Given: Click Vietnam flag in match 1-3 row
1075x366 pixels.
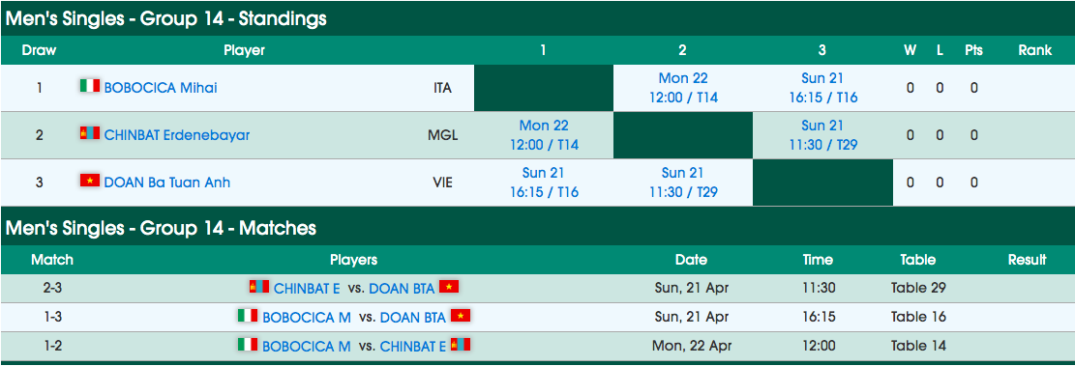Looking at the screenshot, I should coord(460,316).
